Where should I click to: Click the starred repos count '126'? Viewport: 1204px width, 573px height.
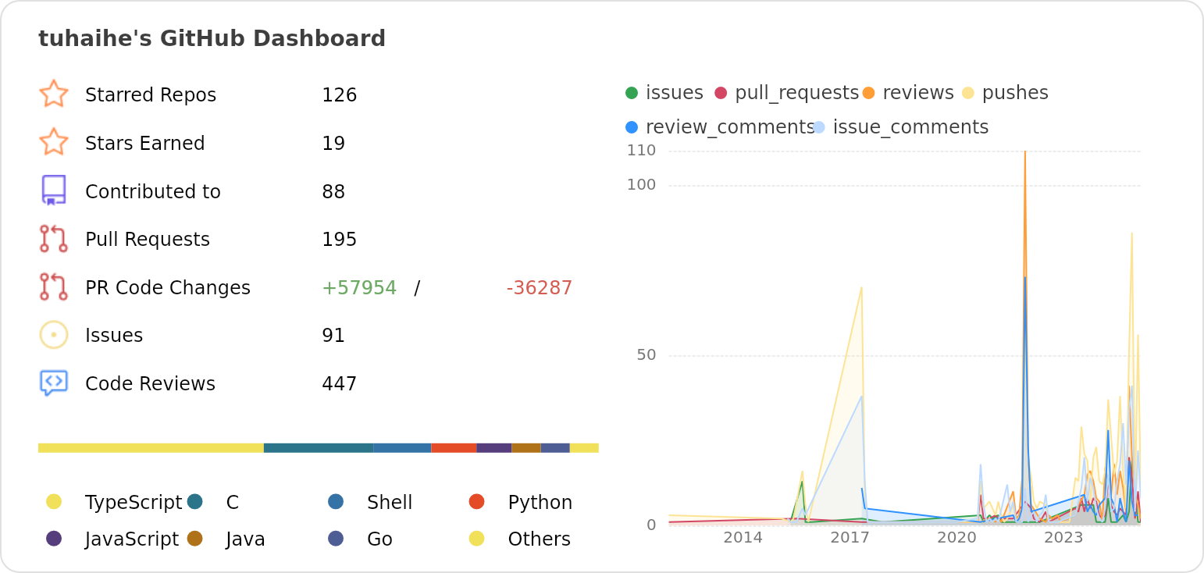[x=339, y=94]
